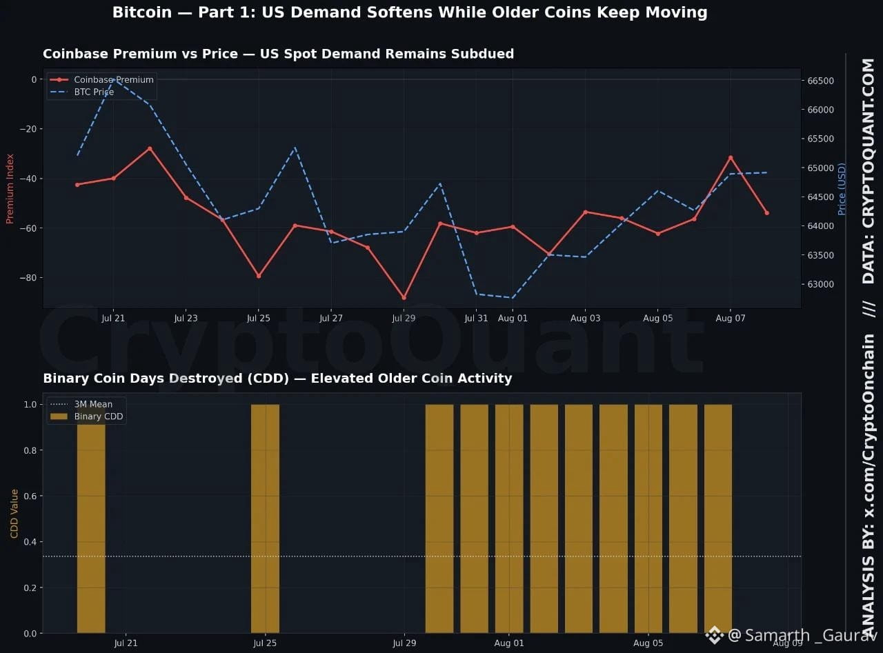Click the Coinbase Premium data point on Aug 03
The image size is (883, 653).
[x=586, y=212]
